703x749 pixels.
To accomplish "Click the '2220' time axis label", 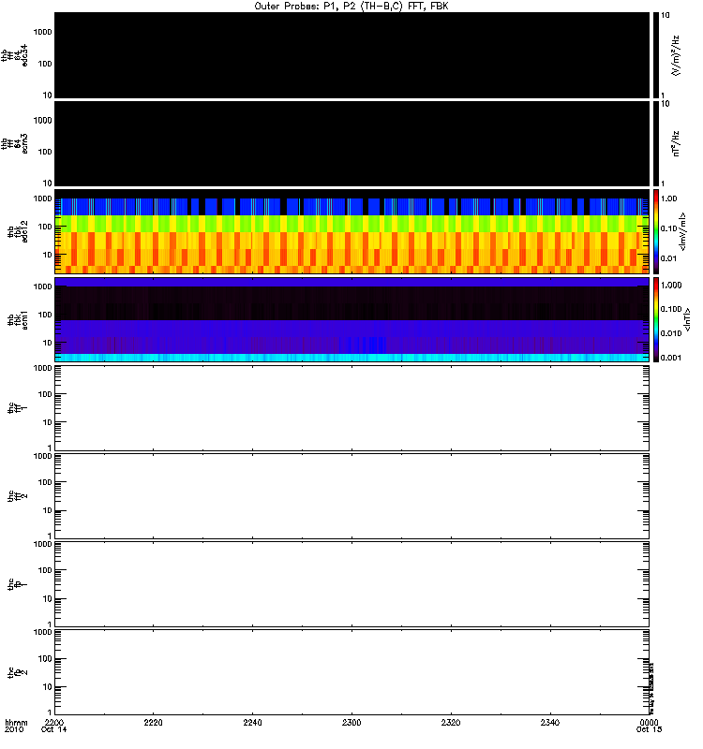I will (153, 722).
